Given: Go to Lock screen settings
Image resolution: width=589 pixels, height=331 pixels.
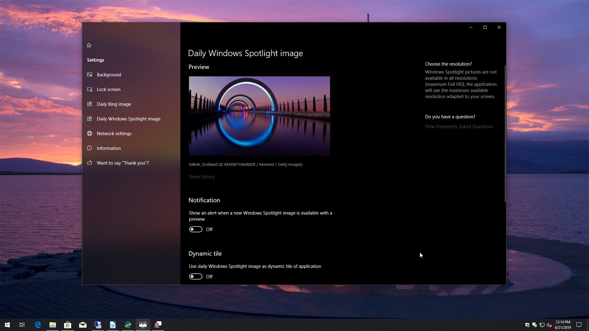Looking at the screenshot, I should [x=131, y=89].
